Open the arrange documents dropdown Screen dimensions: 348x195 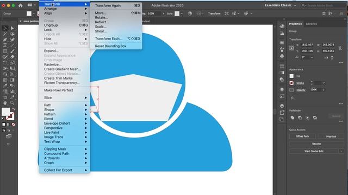32,5
